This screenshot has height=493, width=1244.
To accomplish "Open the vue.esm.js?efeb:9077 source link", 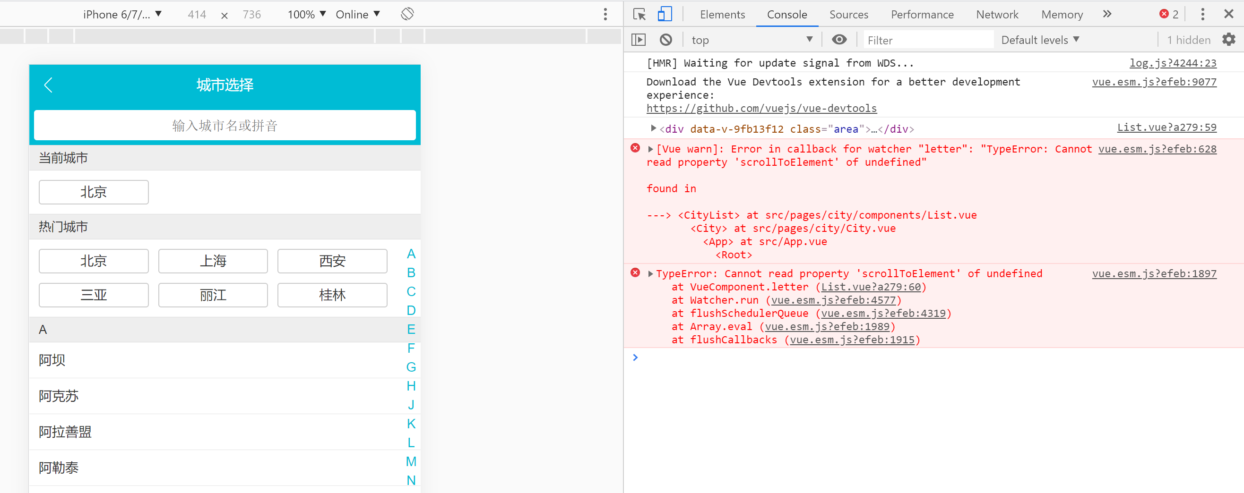I will click(x=1154, y=82).
